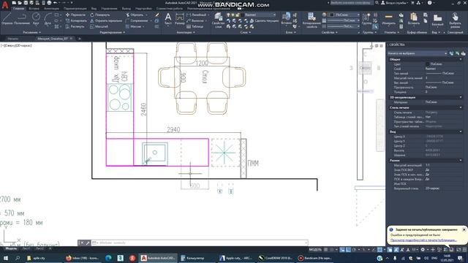
Task: Open the Аннотации ribbon tab
Action: [52, 9]
